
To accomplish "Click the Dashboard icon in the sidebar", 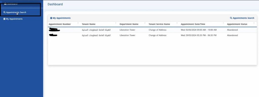I will click(x=5, y=4).
